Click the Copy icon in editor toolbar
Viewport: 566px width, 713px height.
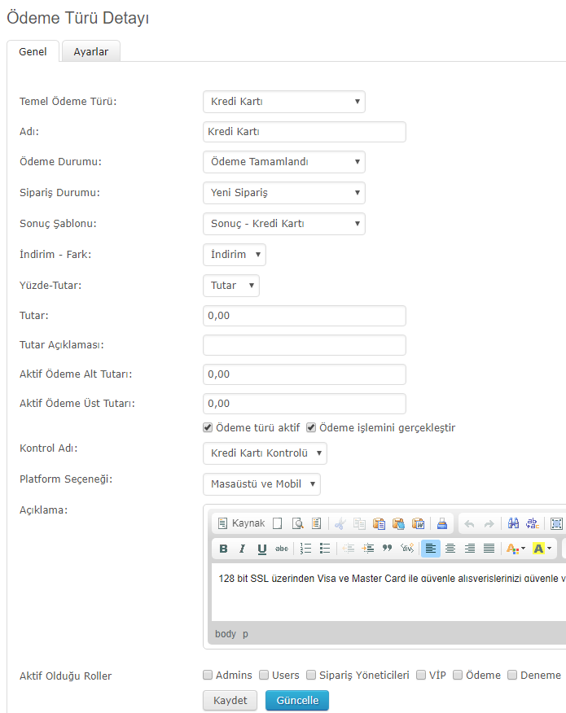[x=359, y=523]
